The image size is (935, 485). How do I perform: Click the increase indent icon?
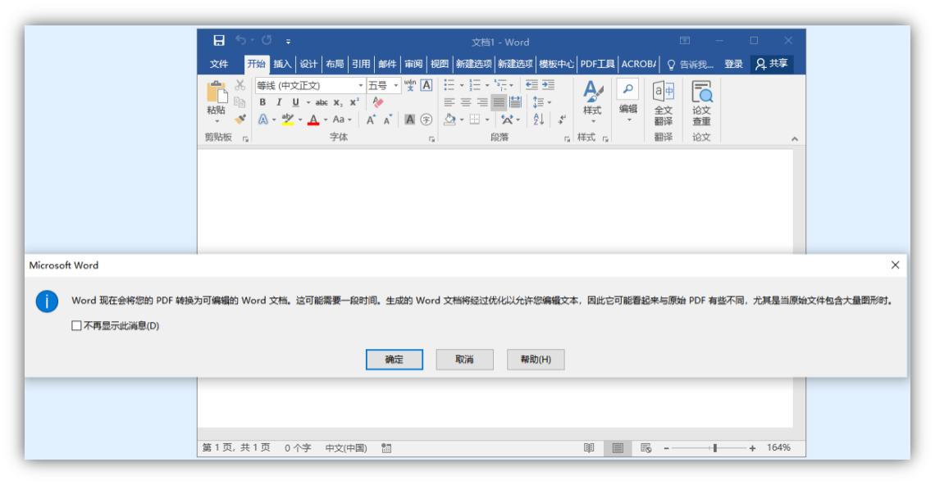pos(548,85)
